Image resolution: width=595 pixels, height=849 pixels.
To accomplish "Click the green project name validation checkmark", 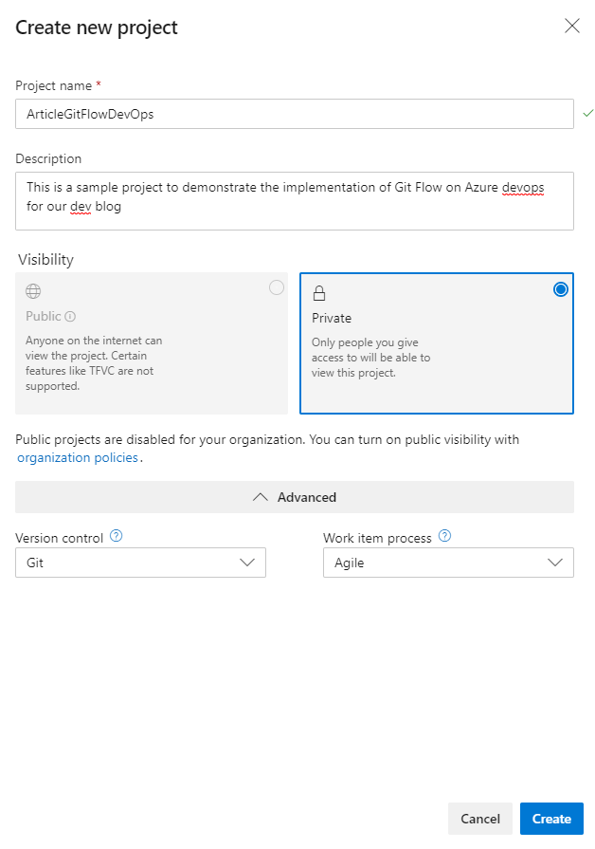I will pyautogui.click(x=587, y=114).
